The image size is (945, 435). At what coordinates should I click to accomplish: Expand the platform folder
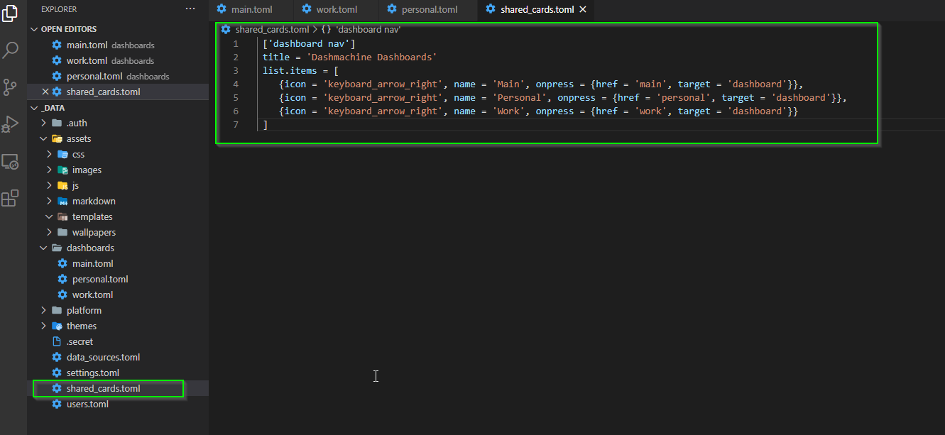pyautogui.click(x=44, y=311)
